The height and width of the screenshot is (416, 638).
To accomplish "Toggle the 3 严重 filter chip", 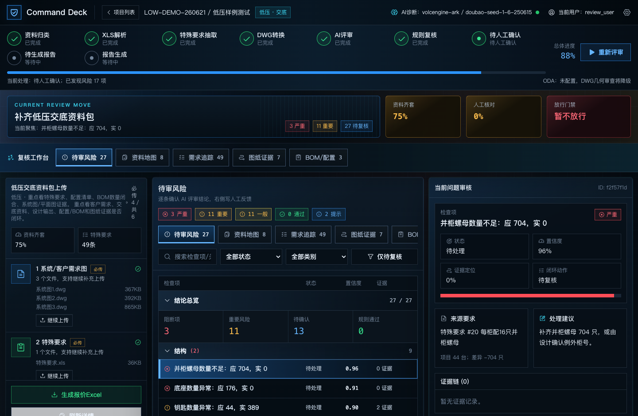I will (175, 214).
